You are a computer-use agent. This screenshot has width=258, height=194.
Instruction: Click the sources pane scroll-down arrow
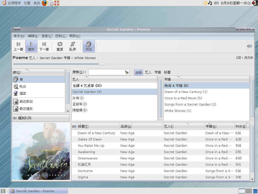click(x=68, y=111)
